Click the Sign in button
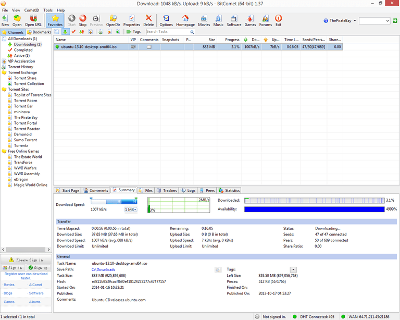This screenshot has width=400, height=320. click(x=12, y=268)
